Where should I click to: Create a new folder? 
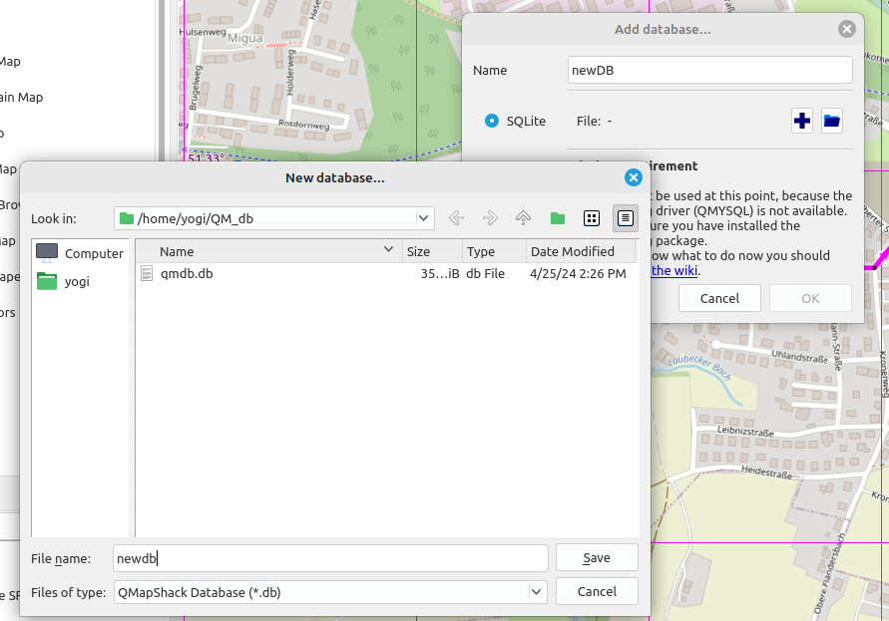pos(558,218)
